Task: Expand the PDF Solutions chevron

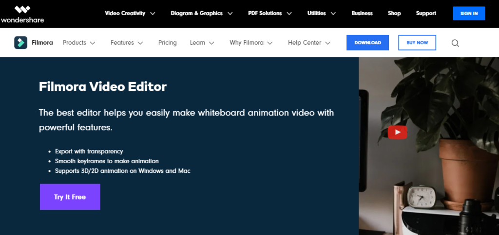Action: pos(289,14)
